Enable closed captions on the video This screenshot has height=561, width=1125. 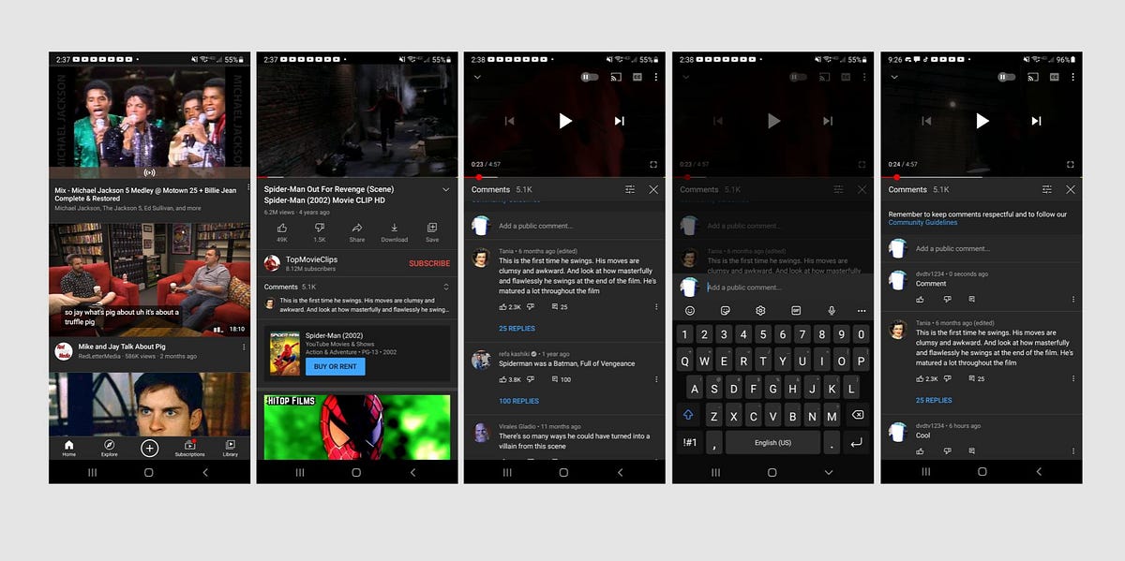tap(637, 78)
